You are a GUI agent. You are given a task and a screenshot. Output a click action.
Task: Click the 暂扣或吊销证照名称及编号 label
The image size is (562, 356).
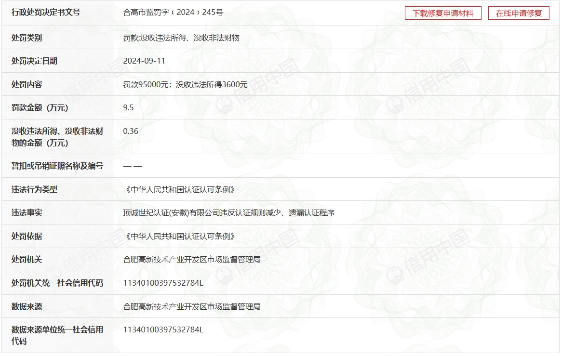pyautogui.click(x=57, y=166)
